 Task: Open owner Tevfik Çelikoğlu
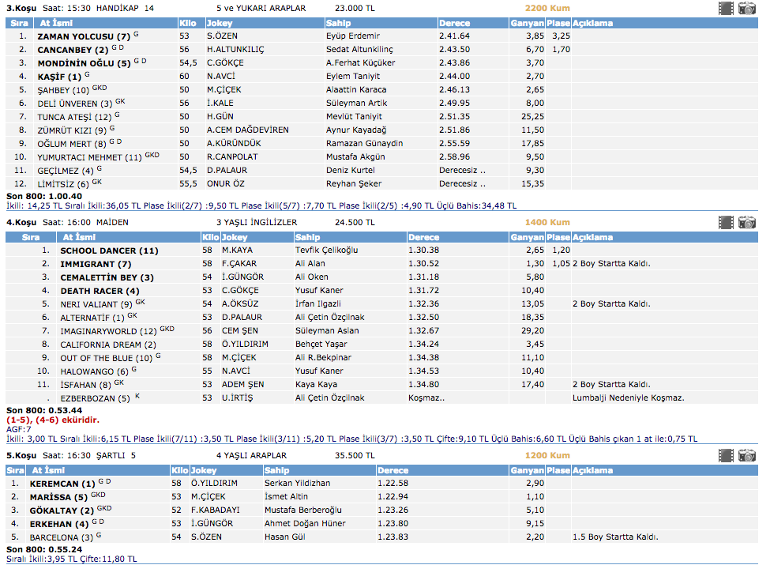(x=326, y=250)
